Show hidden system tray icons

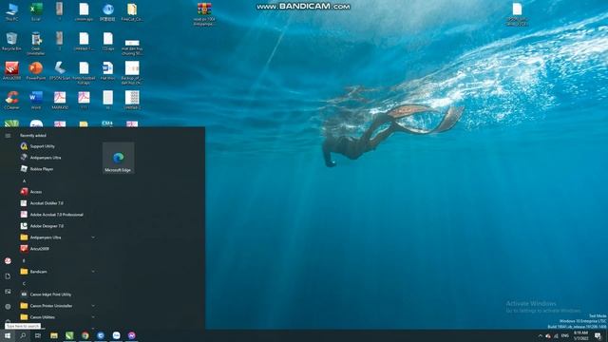[x=541, y=335]
